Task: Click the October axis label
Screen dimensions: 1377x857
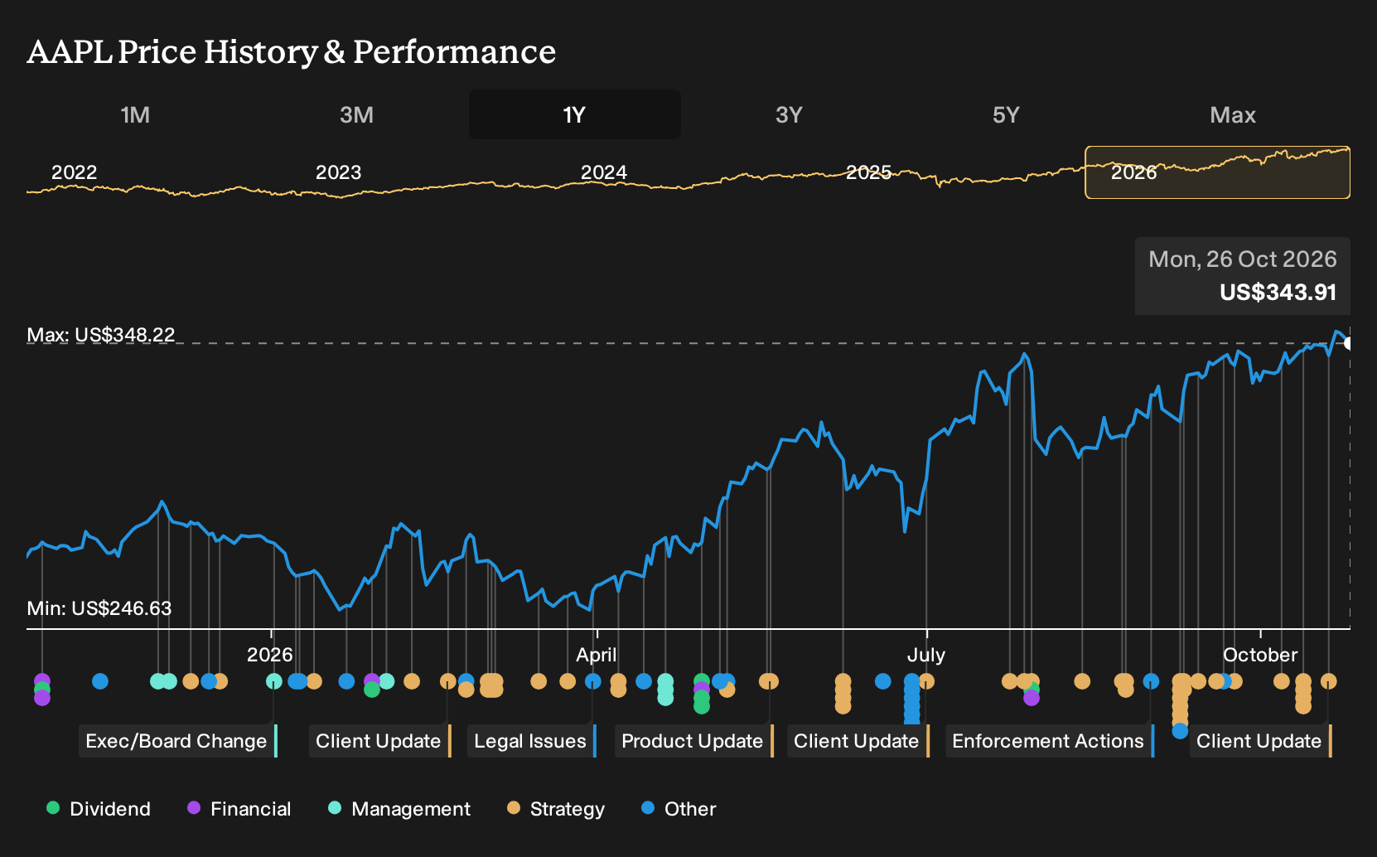Action: tap(1260, 655)
